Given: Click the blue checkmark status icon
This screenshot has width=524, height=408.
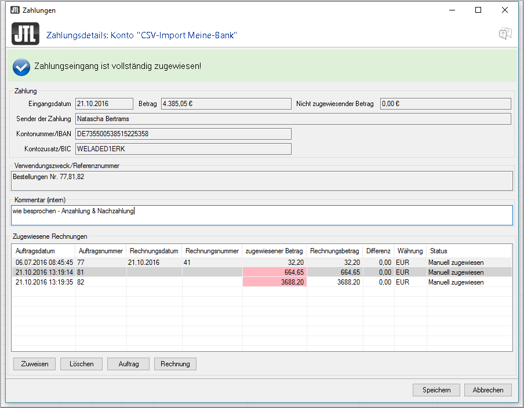Looking at the screenshot, I should click(21, 67).
